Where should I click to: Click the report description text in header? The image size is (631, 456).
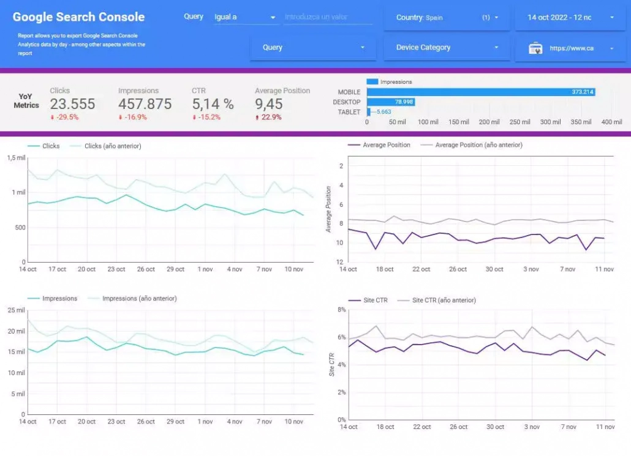(81, 44)
